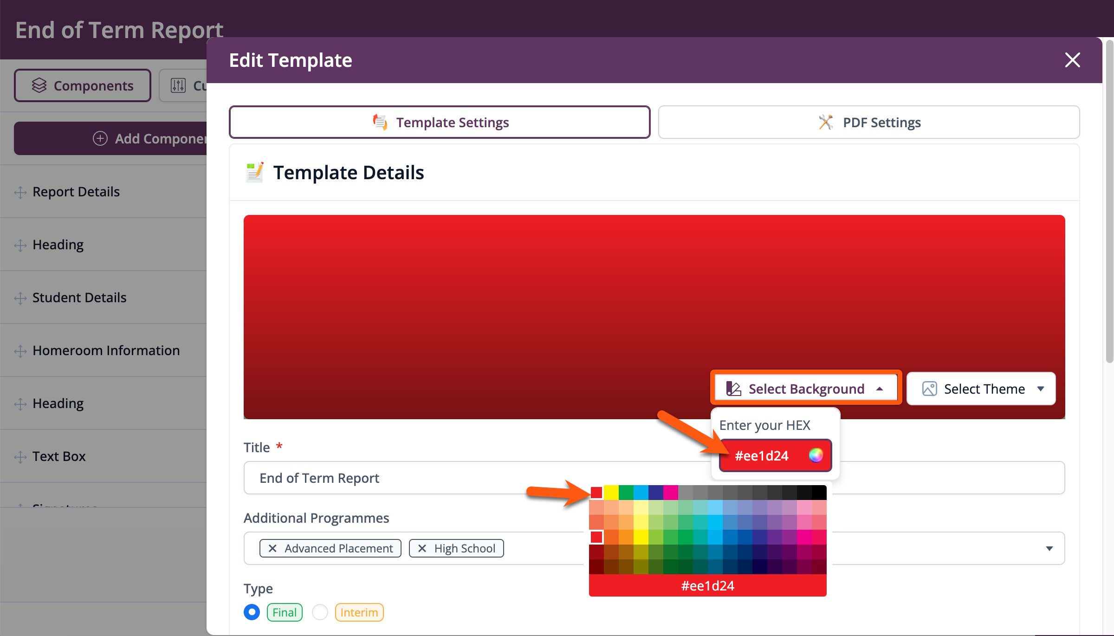This screenshot has height=636, width=1114.
Task: Click the drag handle next to Student Details
Action: click(20, 298)
